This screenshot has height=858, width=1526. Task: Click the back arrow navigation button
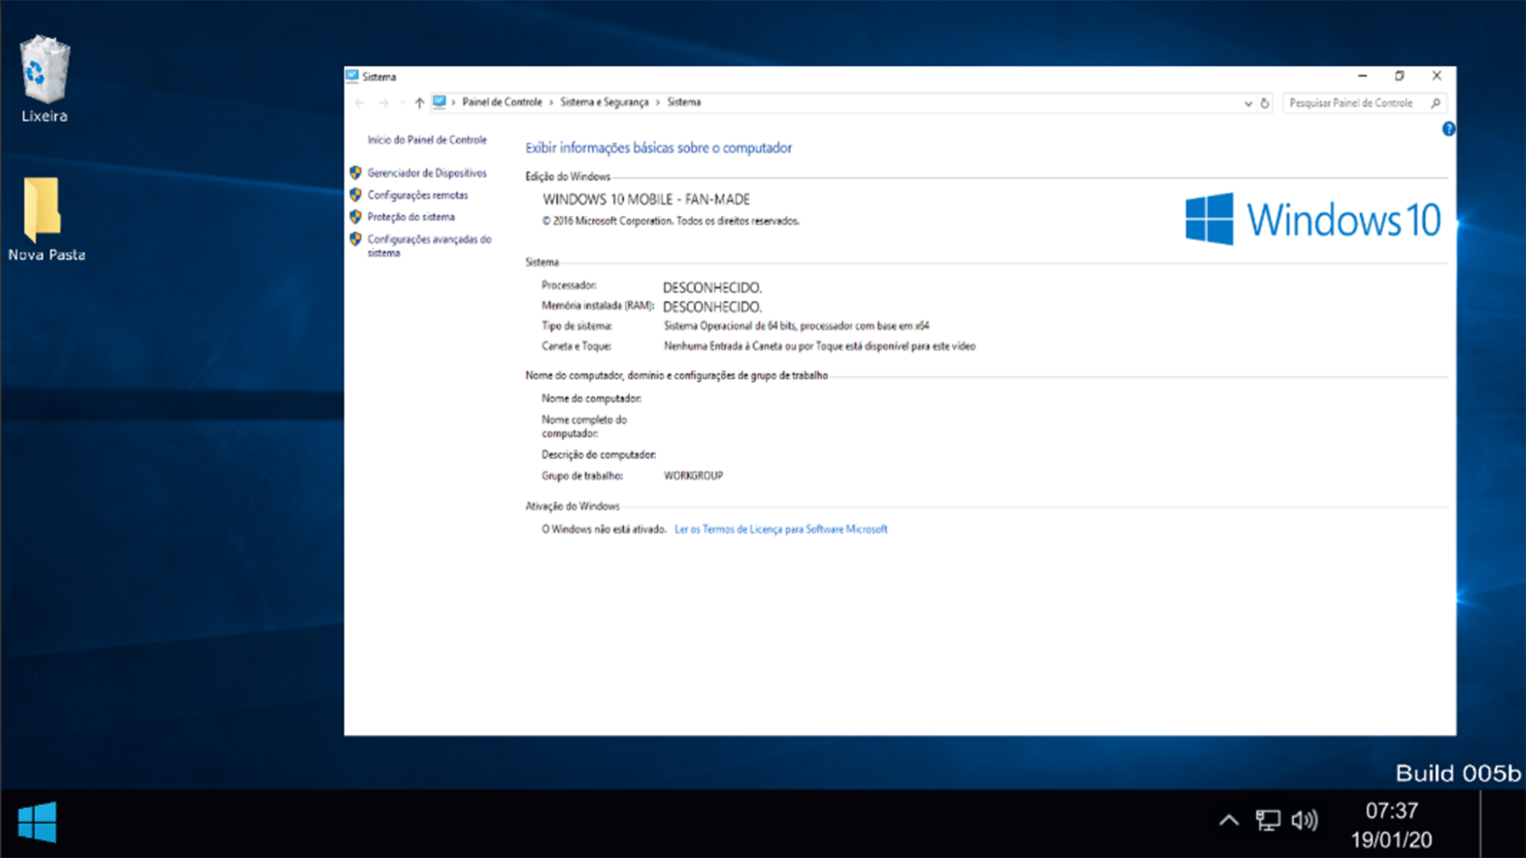click(360, 102)
